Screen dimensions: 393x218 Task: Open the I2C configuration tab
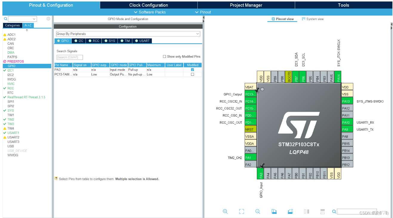[79, 41]
